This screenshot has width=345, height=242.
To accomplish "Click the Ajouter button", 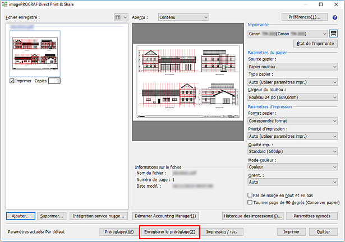I will click(x=21, y=216).
